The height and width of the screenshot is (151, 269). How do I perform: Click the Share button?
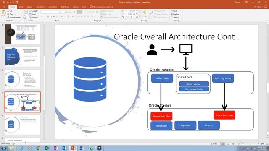pos(258,7)
